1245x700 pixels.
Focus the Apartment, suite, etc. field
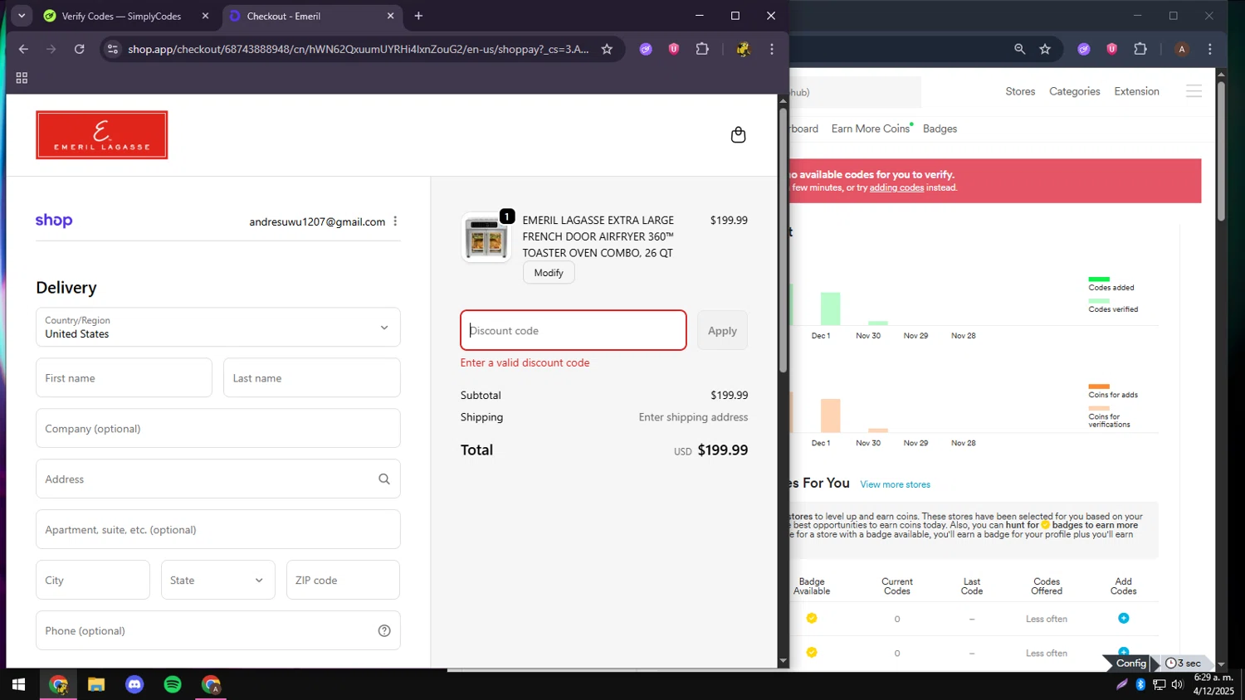[218, 530]
